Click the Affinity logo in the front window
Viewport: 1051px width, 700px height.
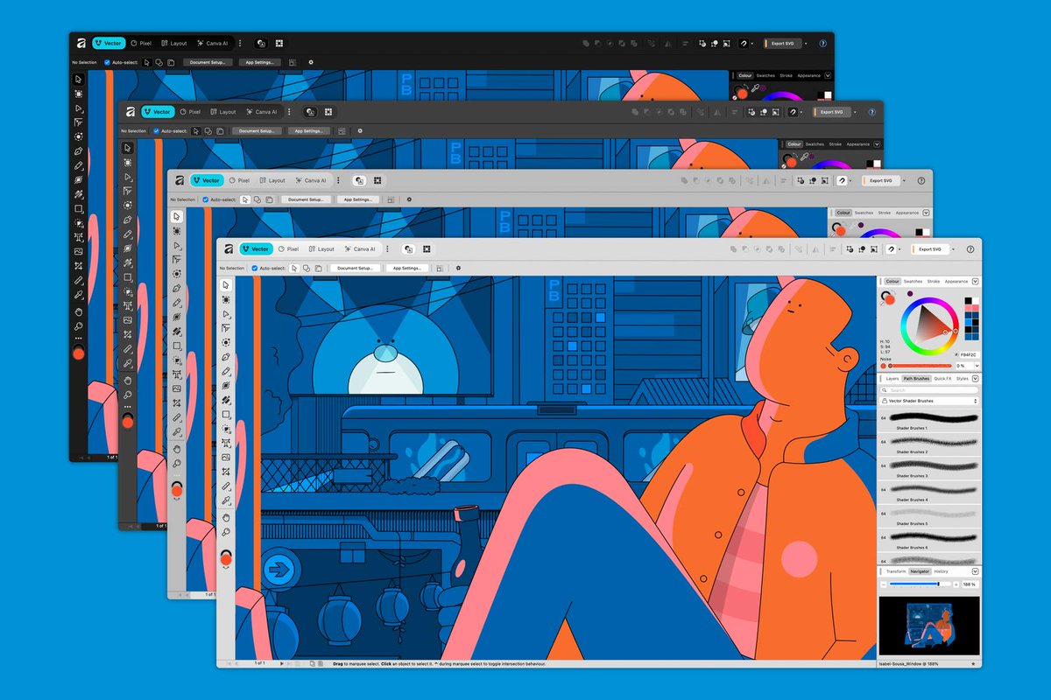point(228,248)
